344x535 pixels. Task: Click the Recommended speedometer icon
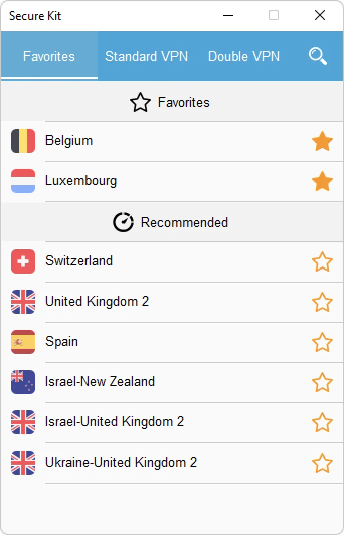(122, 222)
